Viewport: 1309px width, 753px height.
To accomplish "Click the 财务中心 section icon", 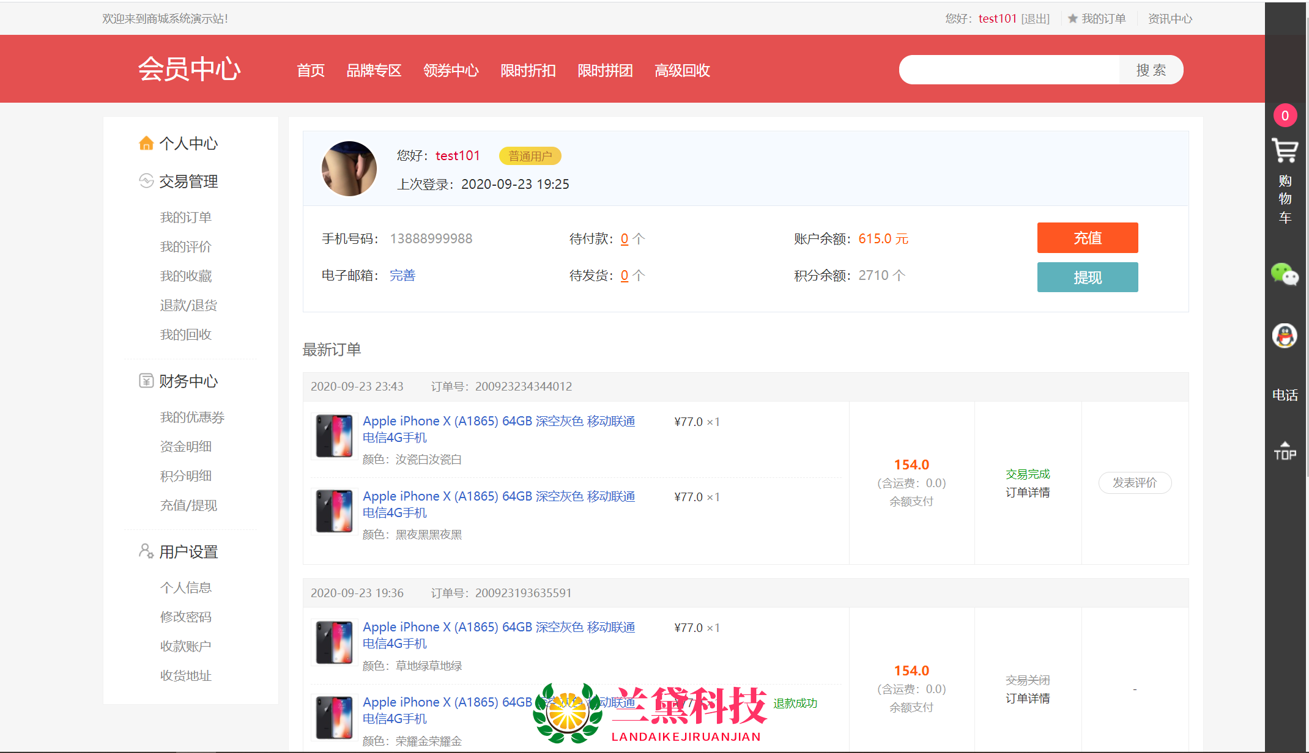I will pos(146,381).
